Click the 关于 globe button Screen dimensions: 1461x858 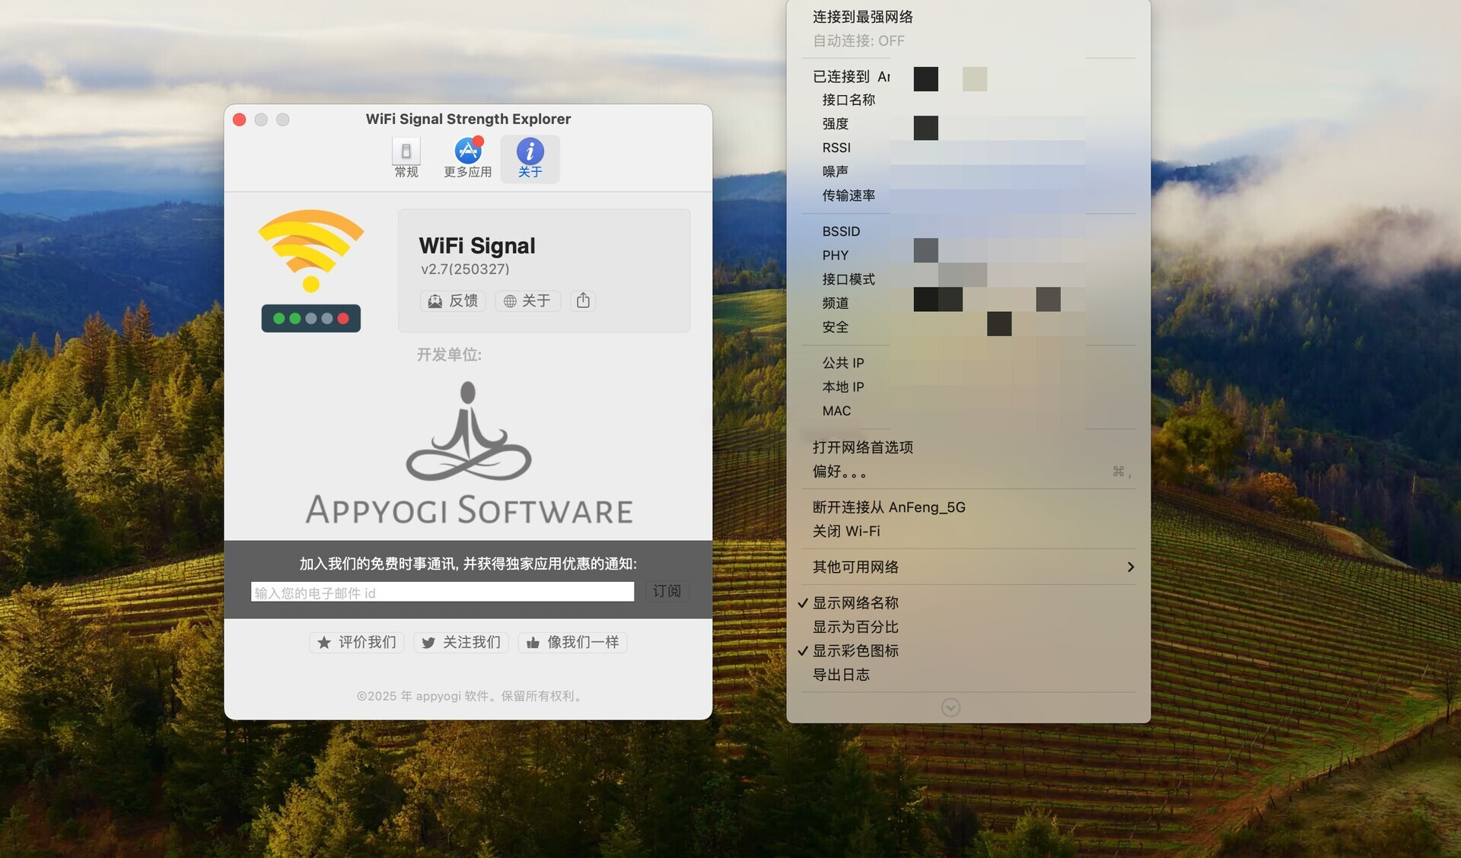click(527, 301)
